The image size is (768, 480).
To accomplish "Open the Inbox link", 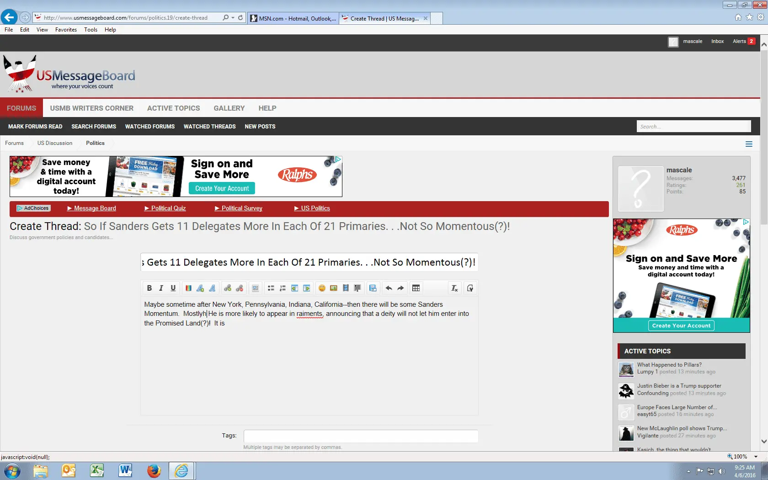I will [718, 41].
